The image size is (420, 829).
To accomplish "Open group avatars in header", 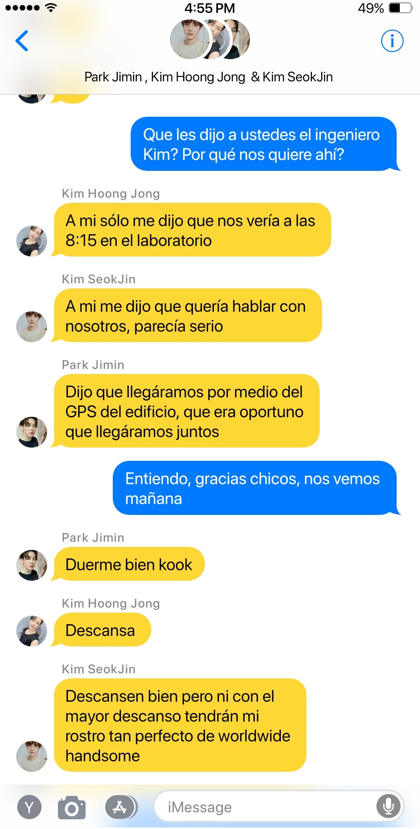I will (x=210, y=39).
